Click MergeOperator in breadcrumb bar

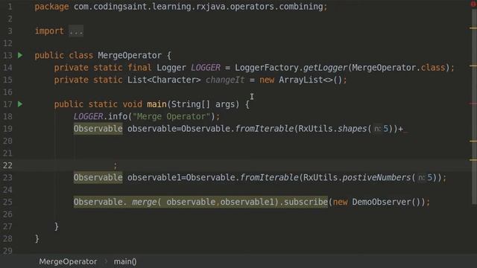68,261
